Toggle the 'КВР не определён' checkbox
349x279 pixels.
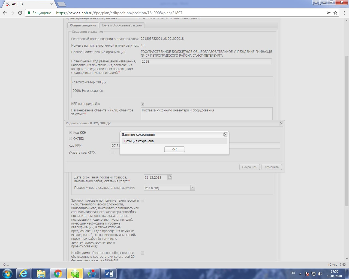[143, 104]
